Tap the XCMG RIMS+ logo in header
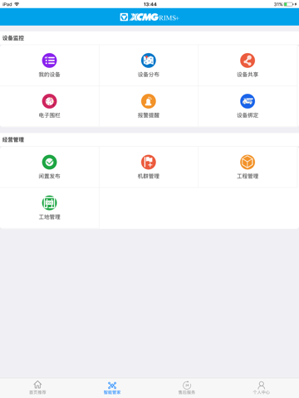This screenshot has width=299, height=398. pyautogui.click(x=149, y=17)
